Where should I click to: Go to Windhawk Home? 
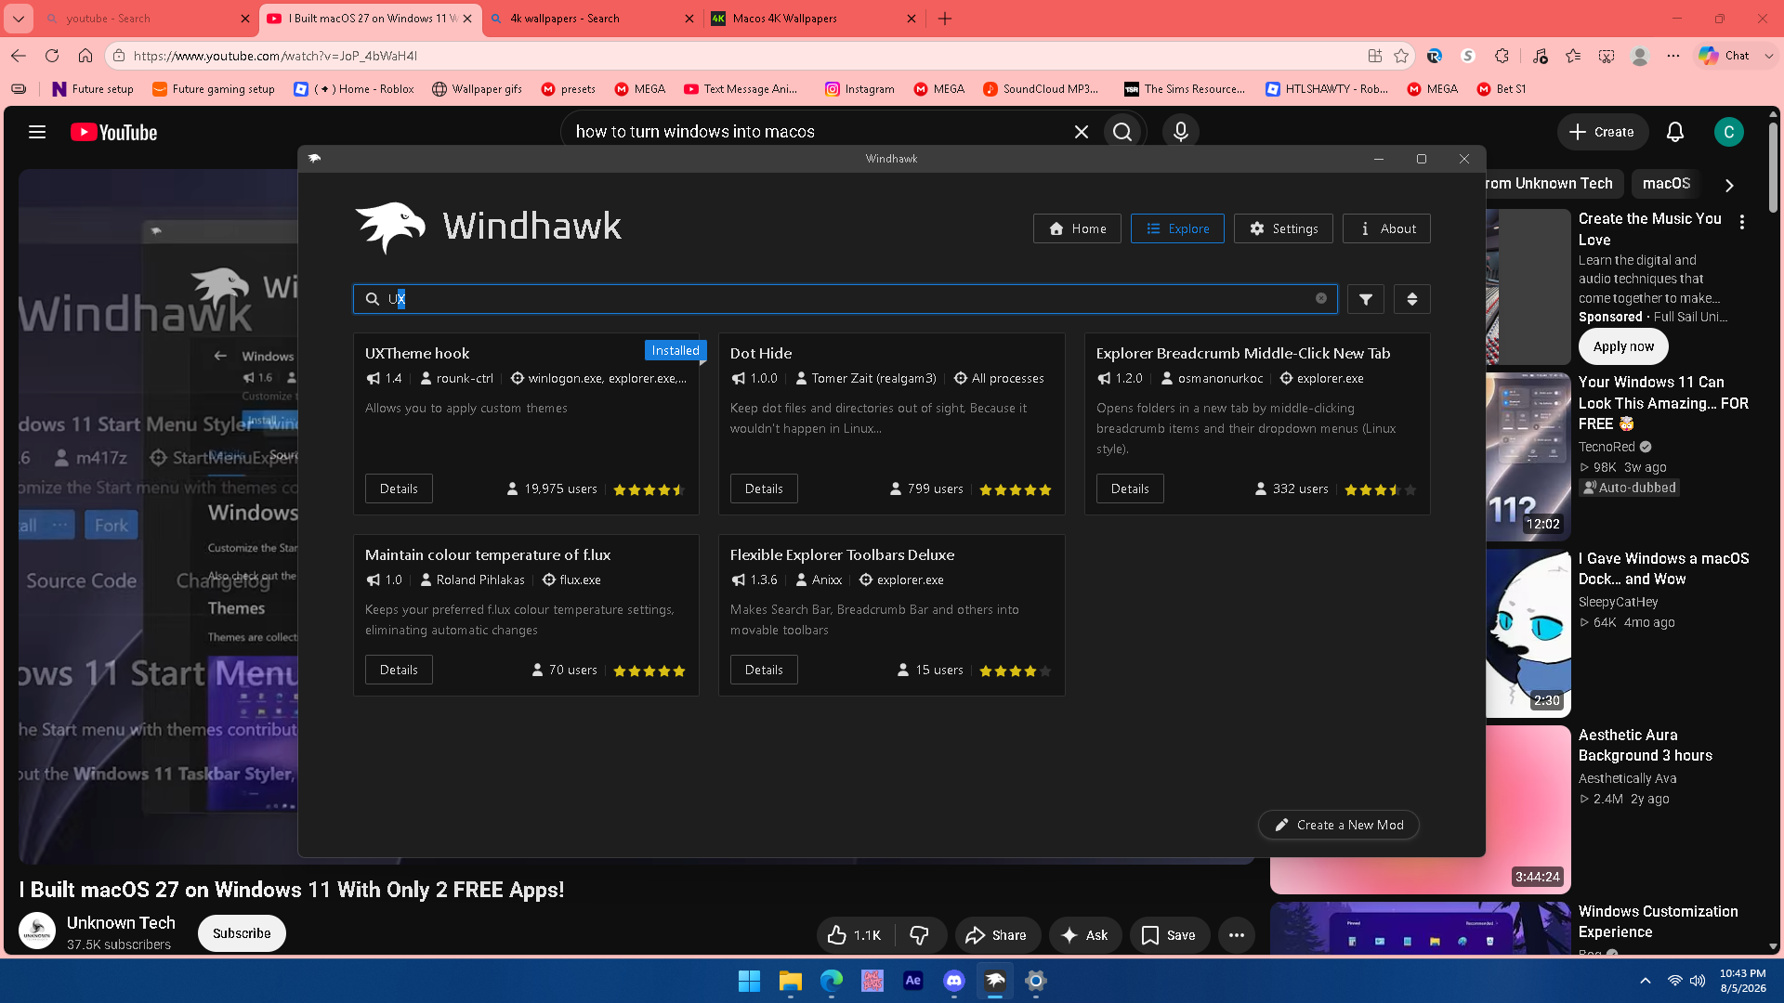pos(1077,228)
